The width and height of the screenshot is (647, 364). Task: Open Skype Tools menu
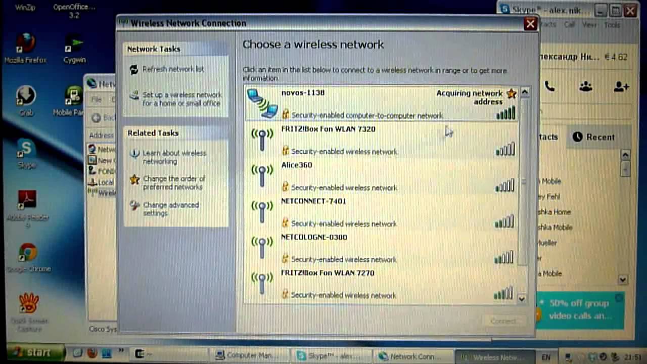612,24
